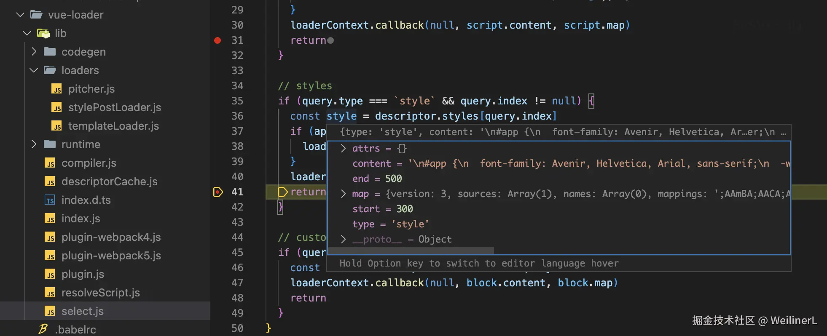Screen dimensions: 827x336
Task: Click the JS icon beside stylePostLoader.js
Action: click(x=56, y=107)
